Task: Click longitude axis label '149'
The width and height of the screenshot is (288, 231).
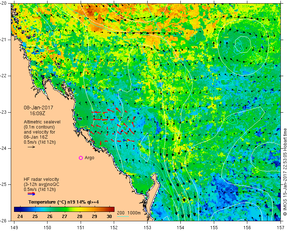Action: coord(14,228)
